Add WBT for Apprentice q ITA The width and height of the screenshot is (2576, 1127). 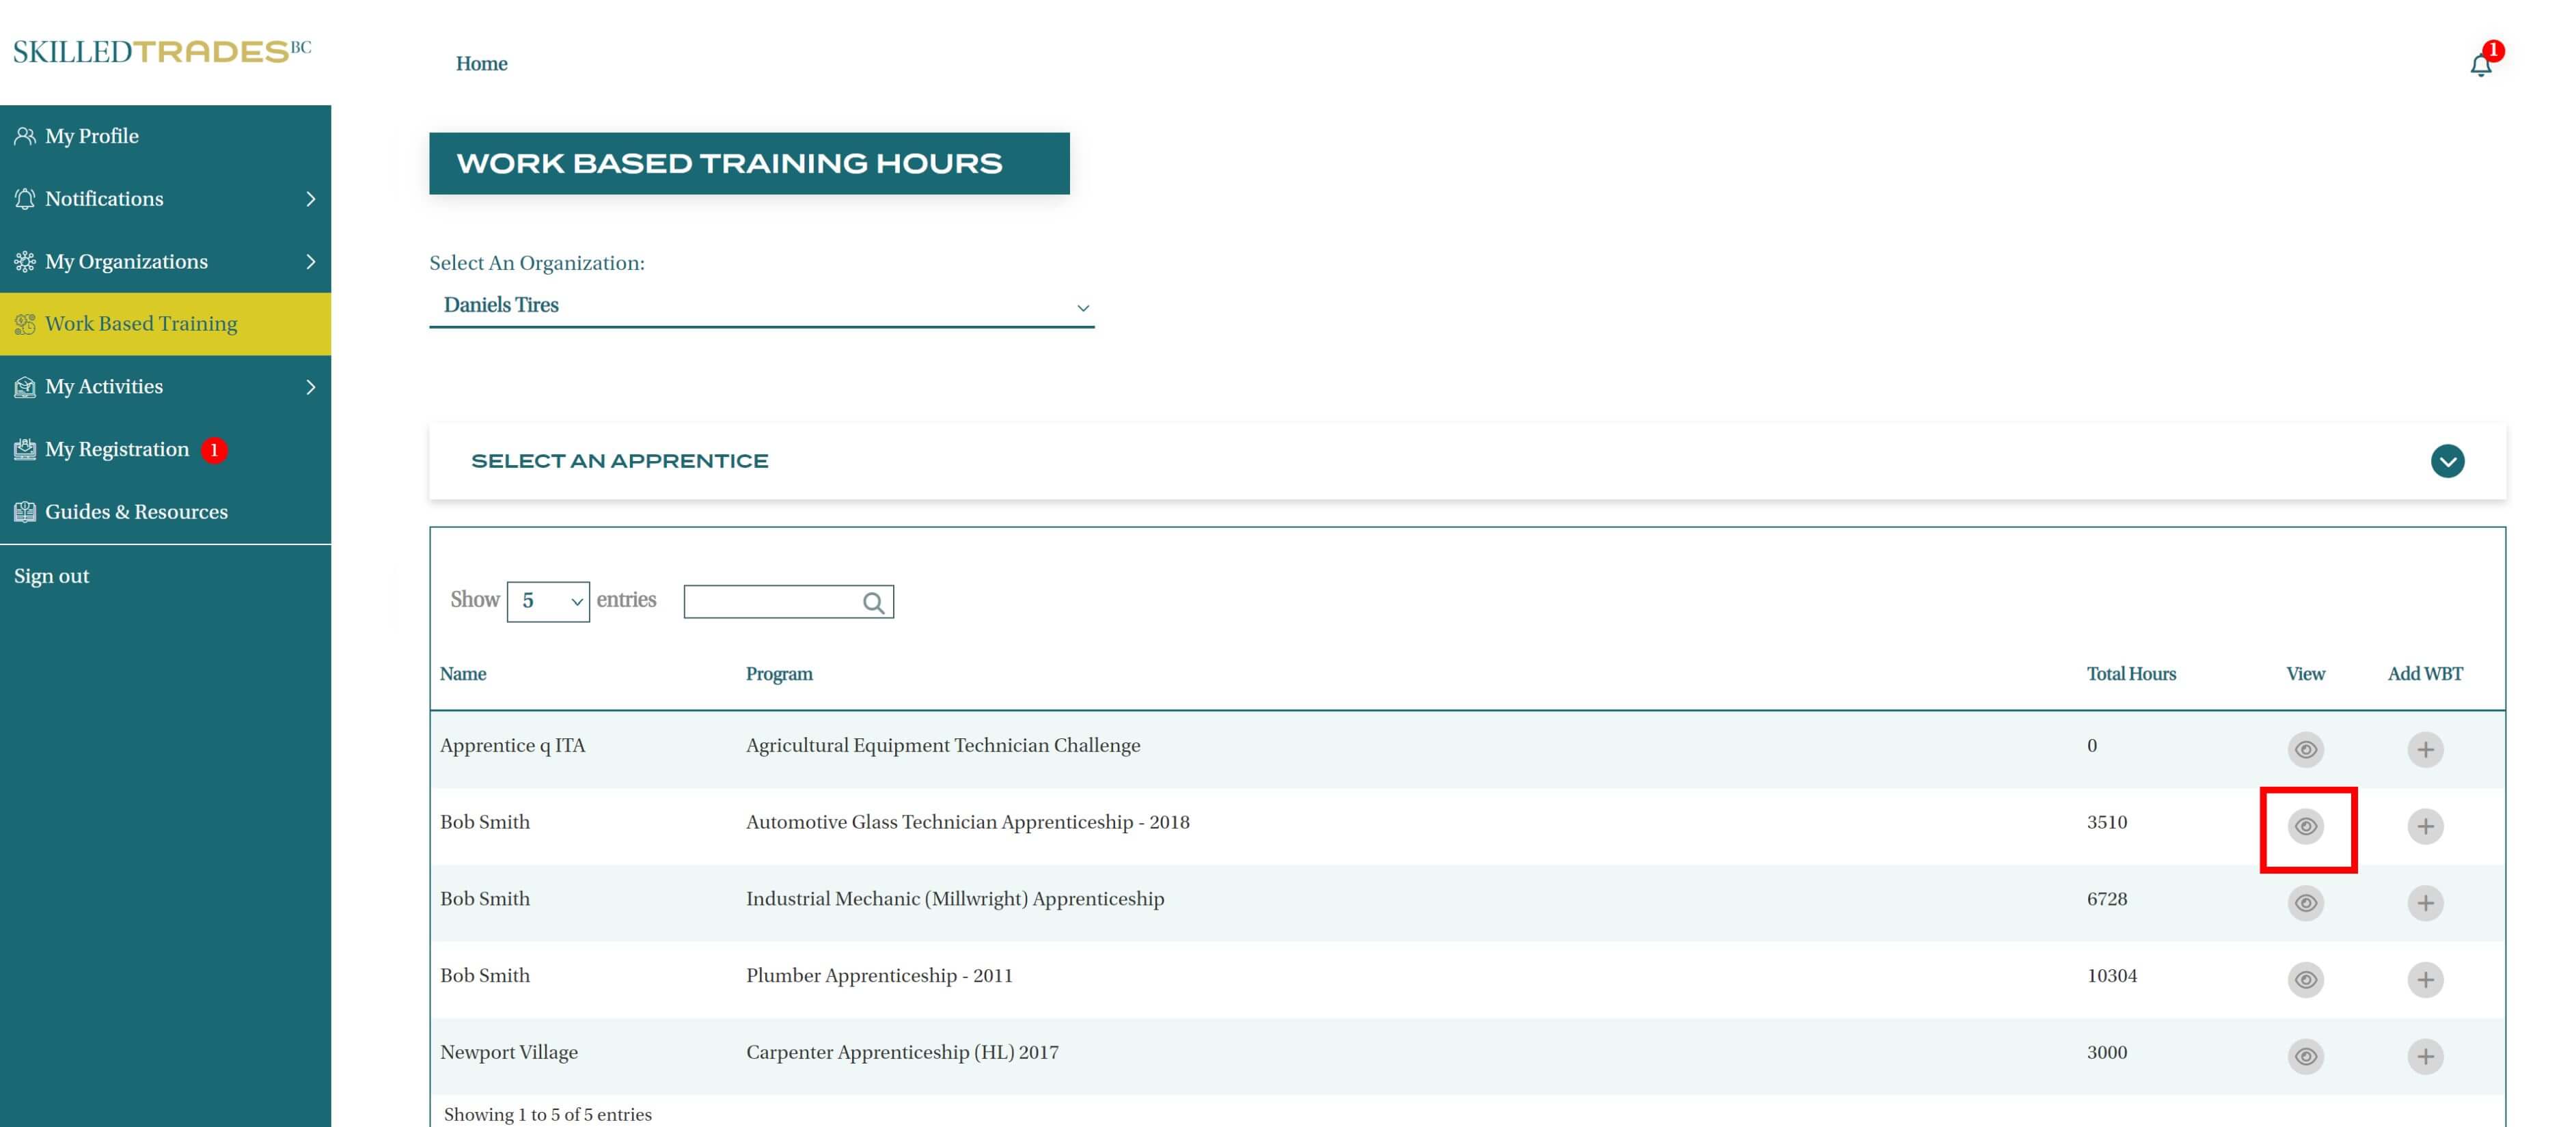coord(2424,749)
